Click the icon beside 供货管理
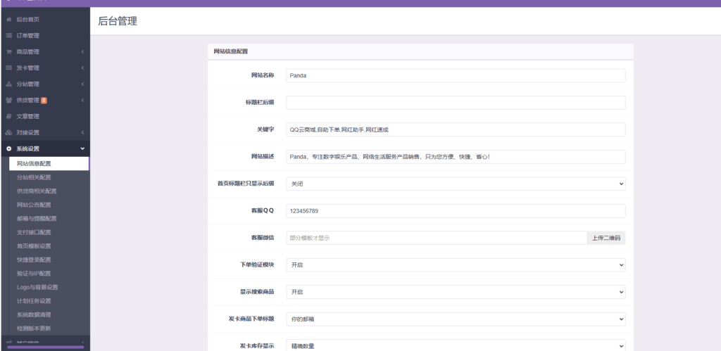This screenshot has width=721, height=351. coord(8,100)
